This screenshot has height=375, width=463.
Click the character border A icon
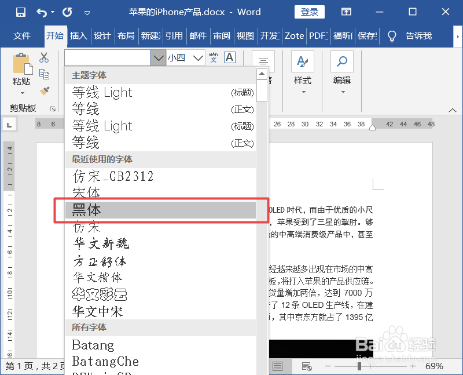(230, 57)
